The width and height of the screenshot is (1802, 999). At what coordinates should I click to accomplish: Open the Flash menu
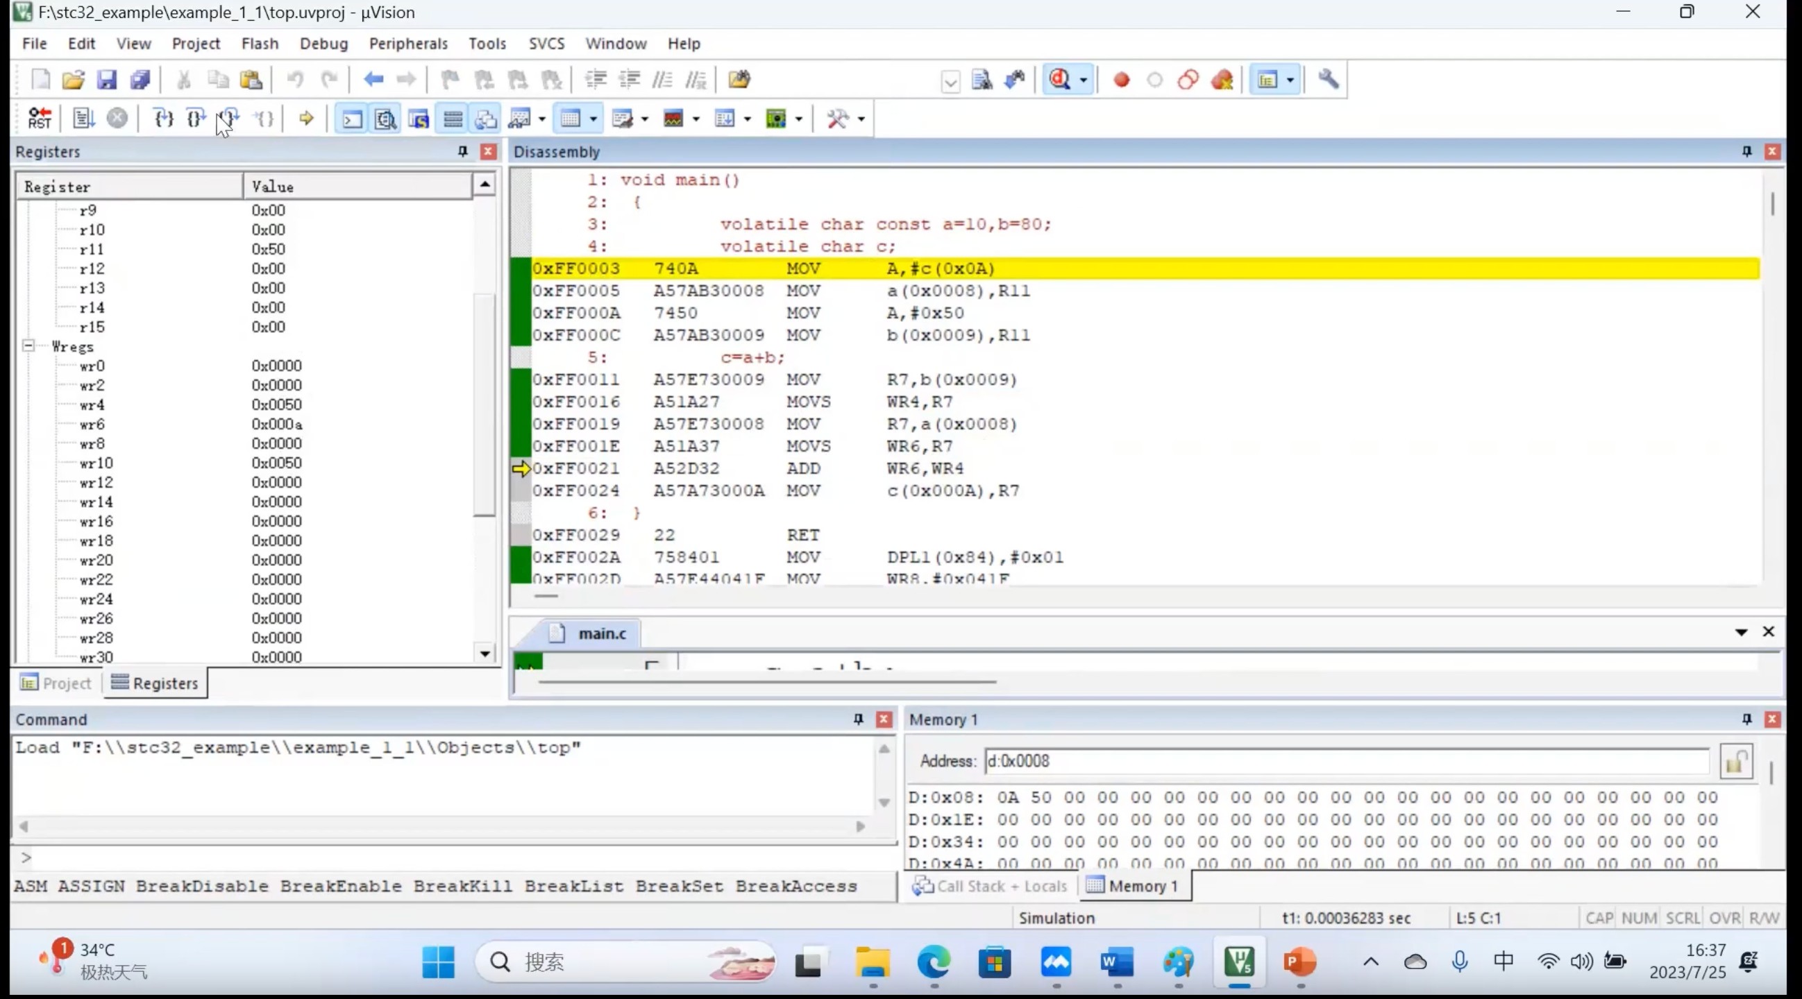pyautogui.click(x=260, y=43)
